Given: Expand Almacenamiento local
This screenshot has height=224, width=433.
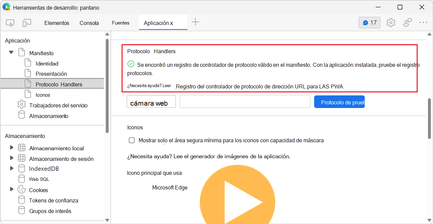Looking at the screenshot, I should (x=12, y=148).
